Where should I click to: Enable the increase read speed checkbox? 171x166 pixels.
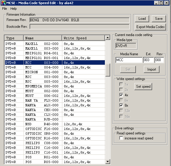coord(121,138)
